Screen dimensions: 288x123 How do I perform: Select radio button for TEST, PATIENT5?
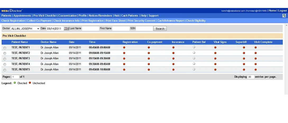[5, 70]
